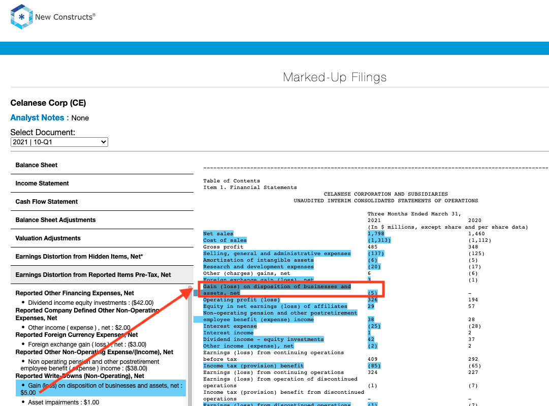Open the Balance Sheet section
Image resolution: width=549 pixels, height=406 pixels.
coord(102,165)
